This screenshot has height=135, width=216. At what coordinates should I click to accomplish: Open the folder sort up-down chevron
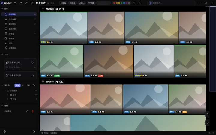[23, 85]
